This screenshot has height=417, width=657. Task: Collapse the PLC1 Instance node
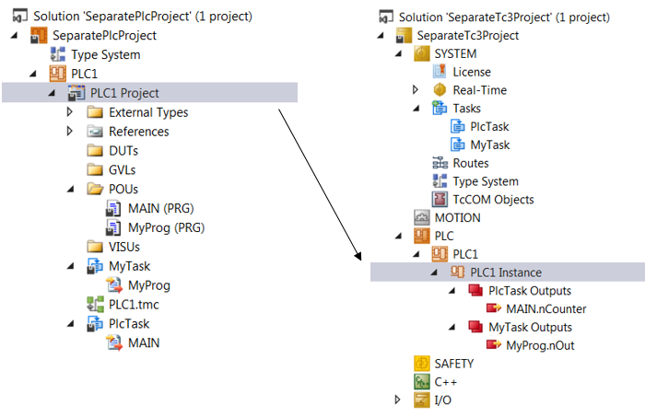(x=434, y=272)
